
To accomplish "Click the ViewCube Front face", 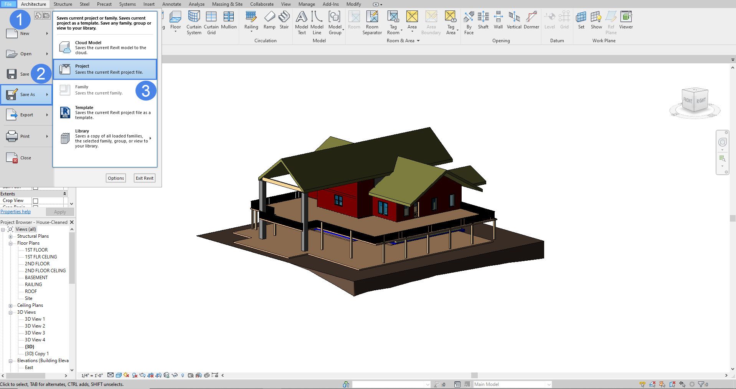I will click(x=688, y=100).
